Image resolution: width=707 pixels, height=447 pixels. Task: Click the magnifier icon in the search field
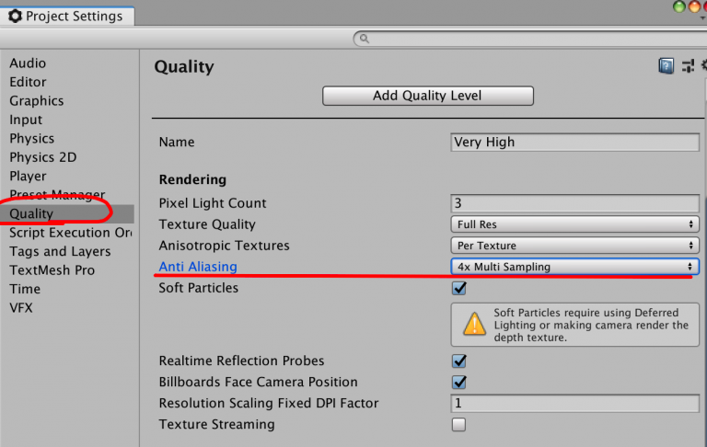coord(364,39)
